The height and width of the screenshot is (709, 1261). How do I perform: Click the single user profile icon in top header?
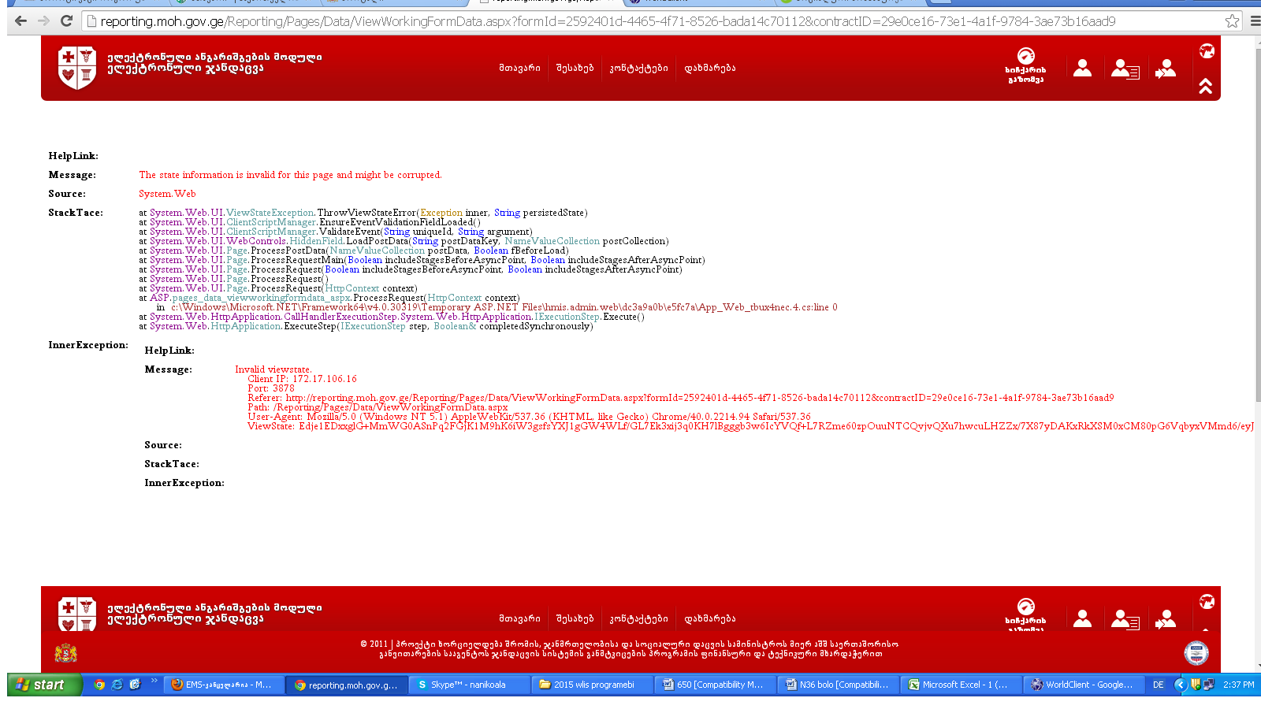1082,69
